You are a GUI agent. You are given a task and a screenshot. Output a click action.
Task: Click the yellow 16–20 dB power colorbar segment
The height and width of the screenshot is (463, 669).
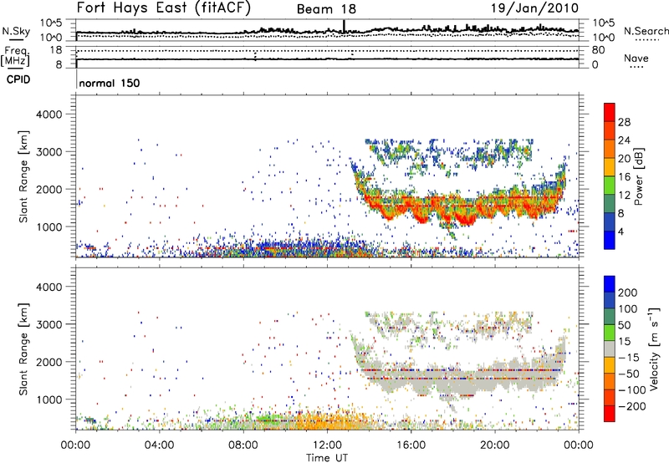[x=610, y=167]
